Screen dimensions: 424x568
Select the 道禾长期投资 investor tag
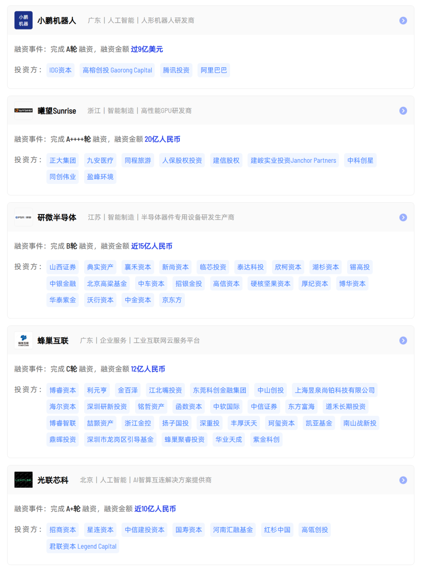point(345,407)
